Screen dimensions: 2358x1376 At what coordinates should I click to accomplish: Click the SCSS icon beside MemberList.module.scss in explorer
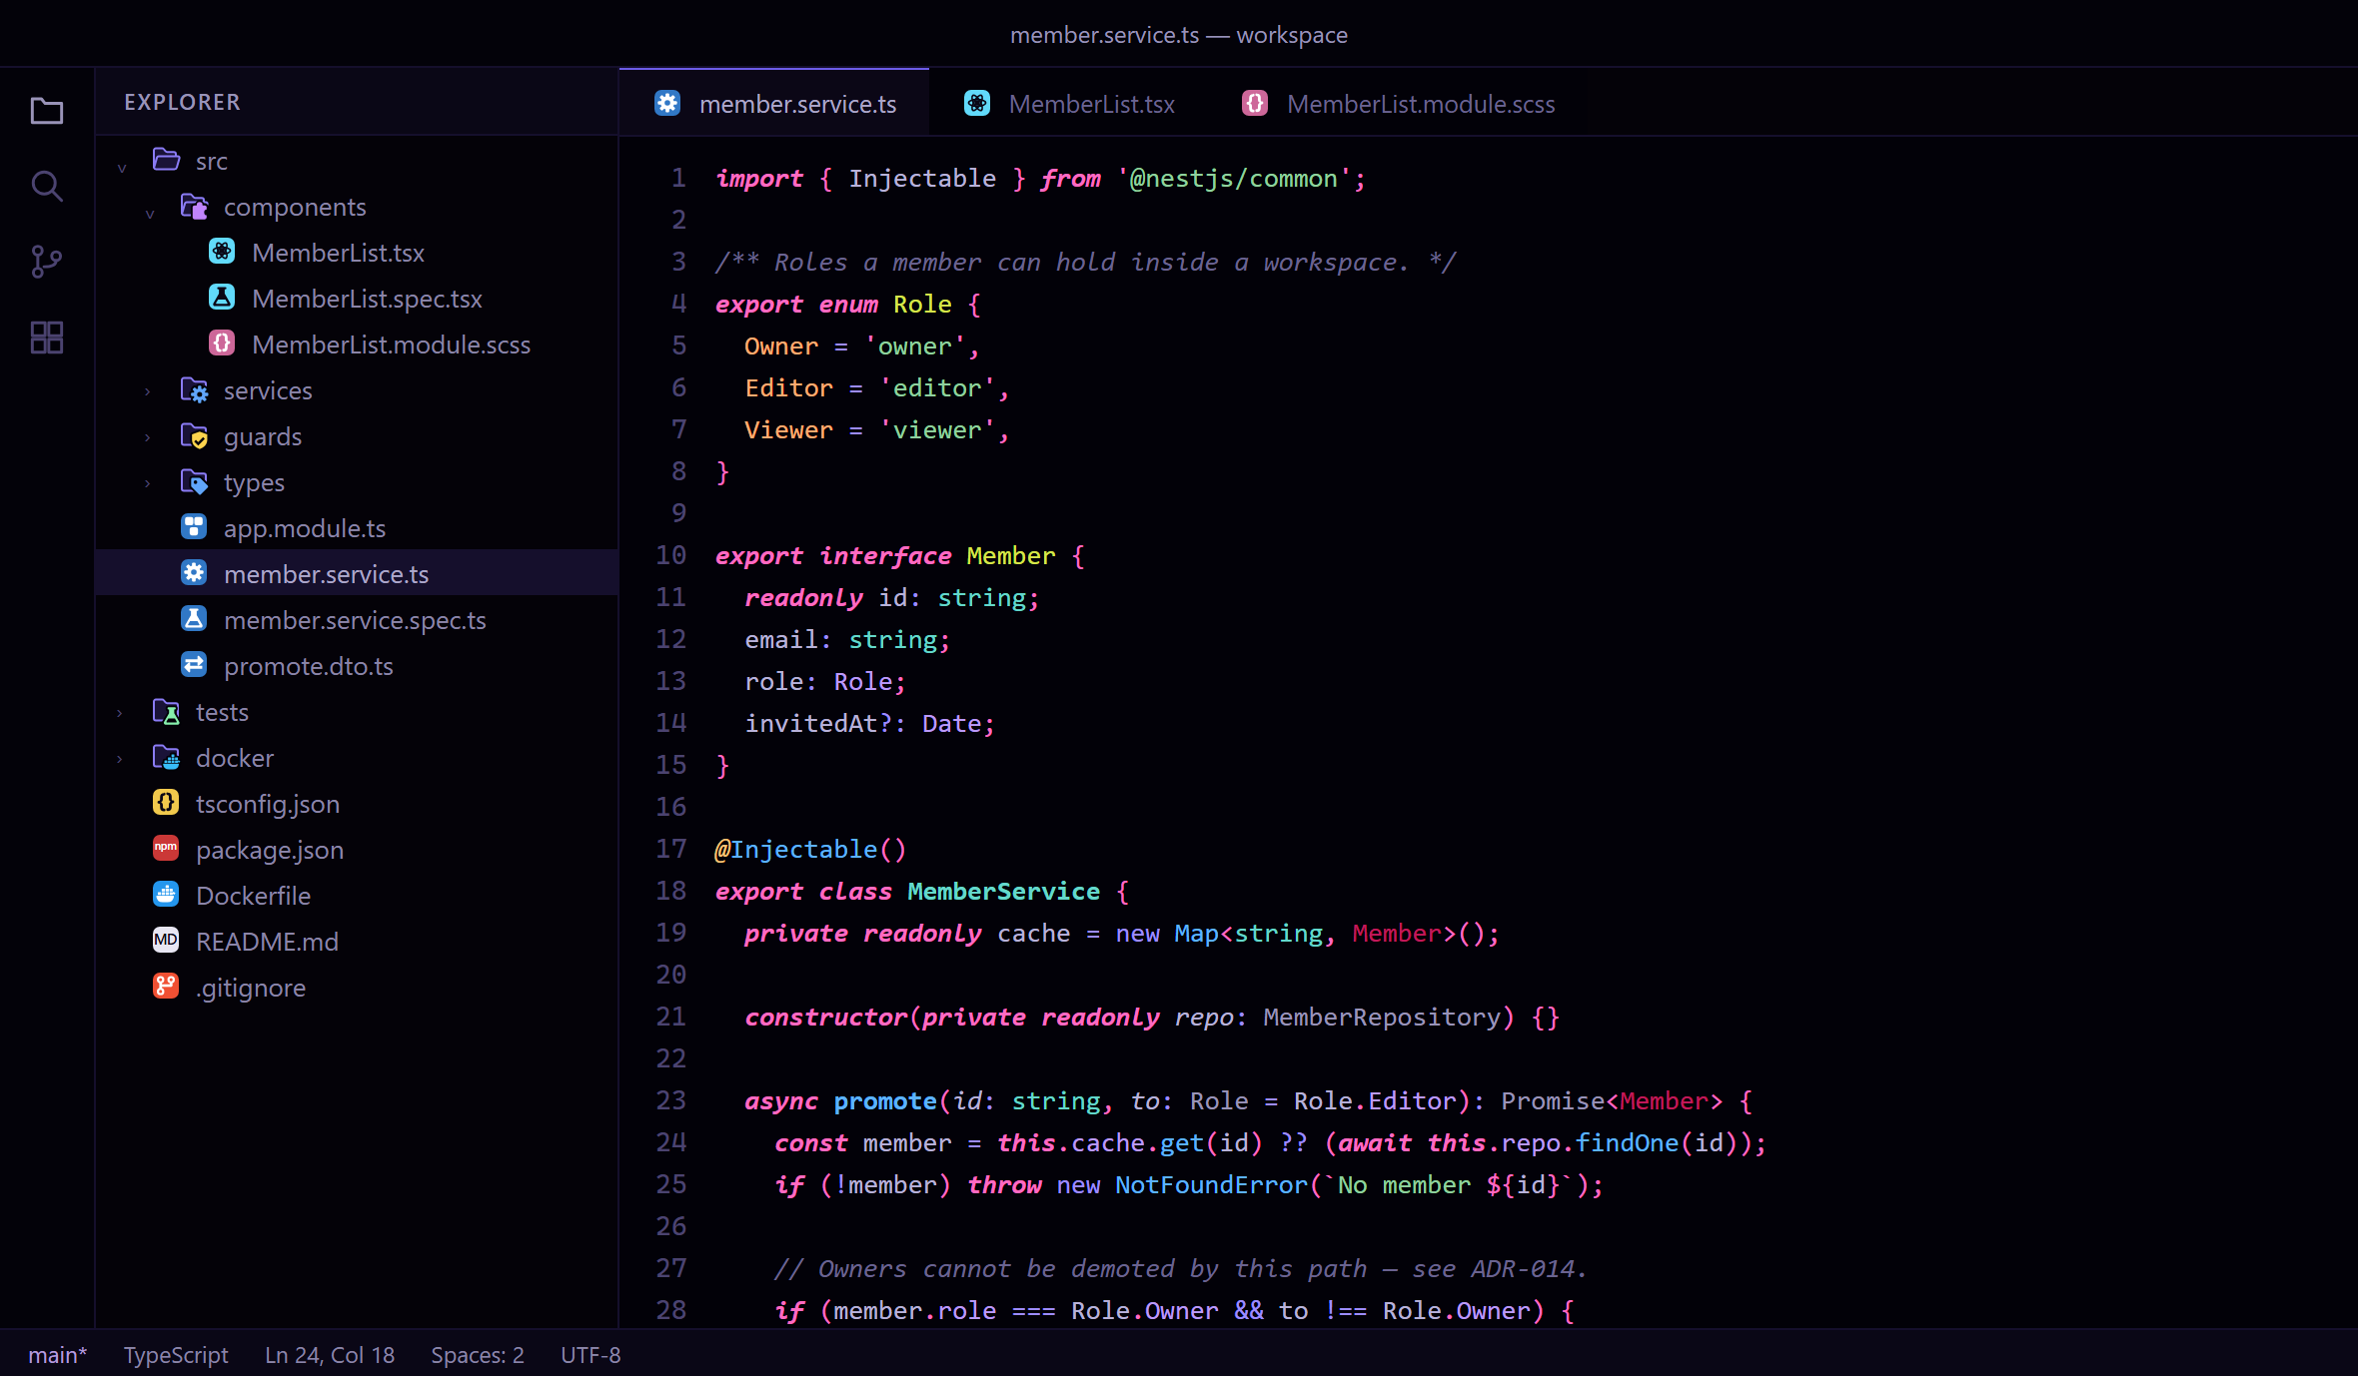coord(222,344)
